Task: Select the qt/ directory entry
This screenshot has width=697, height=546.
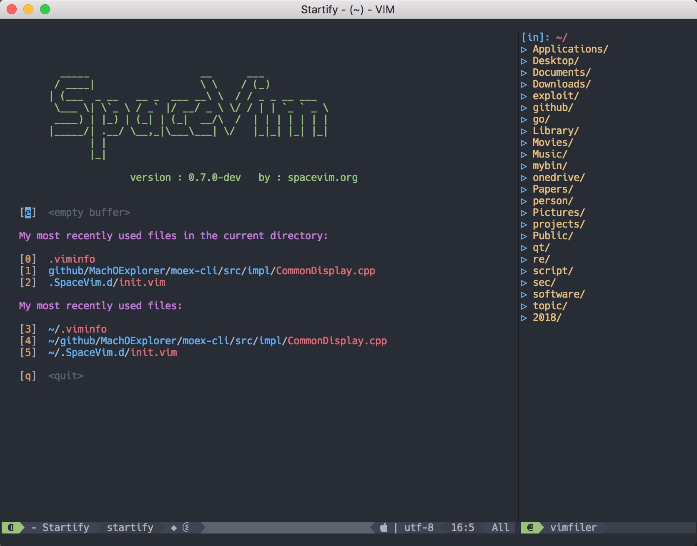Action: pyautogui.click(x=541, y=248)
